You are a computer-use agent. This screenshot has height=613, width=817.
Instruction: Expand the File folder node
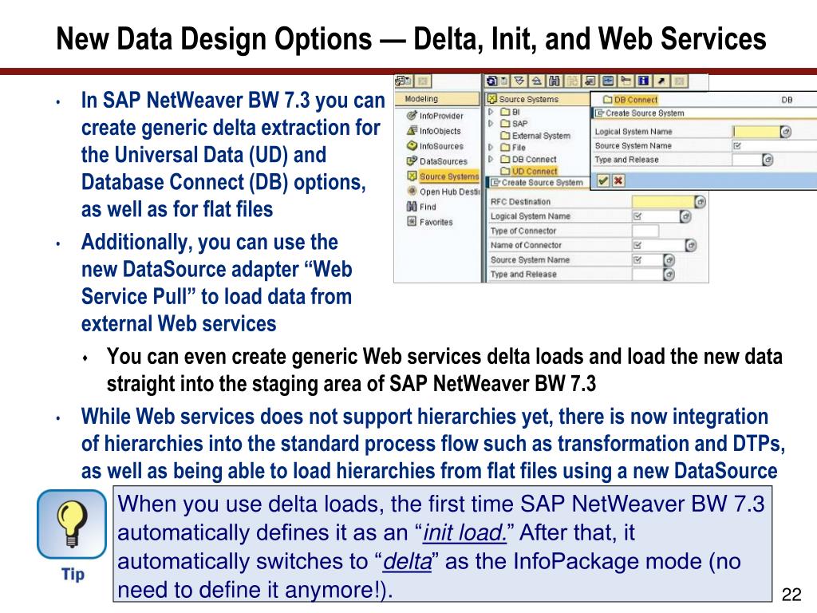pos(491,147)
